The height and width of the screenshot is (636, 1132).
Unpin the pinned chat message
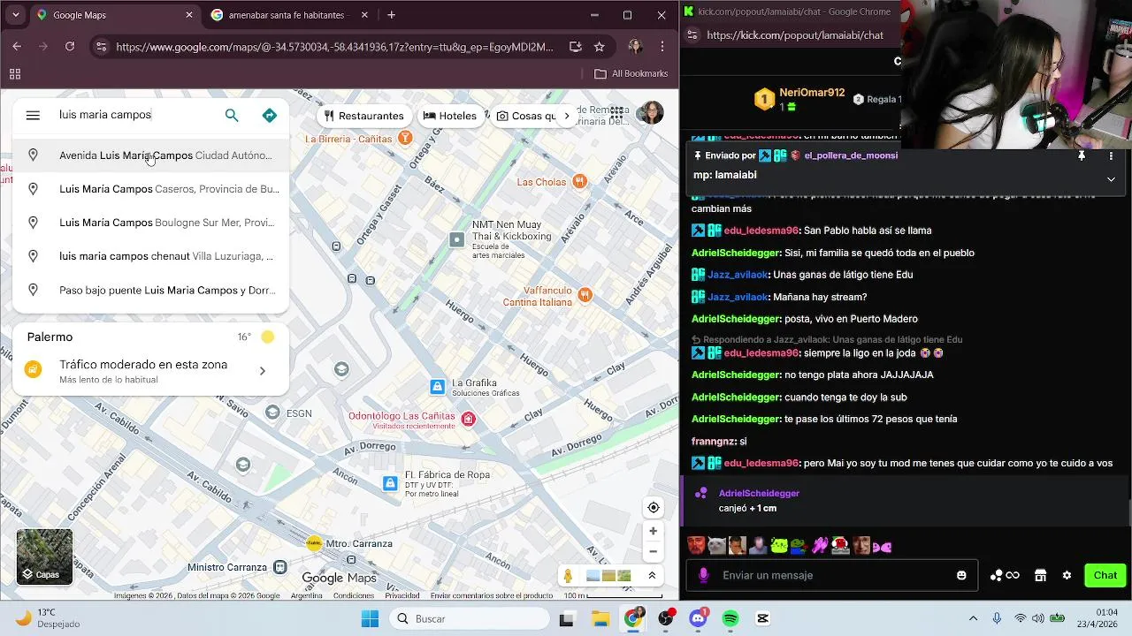[x=1081, y=155]
